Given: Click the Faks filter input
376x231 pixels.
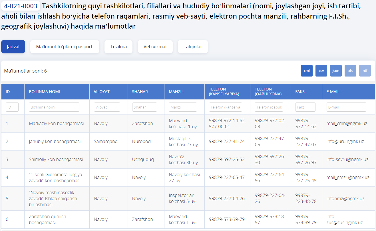Looking at the screenshot, I should point(305,107).
